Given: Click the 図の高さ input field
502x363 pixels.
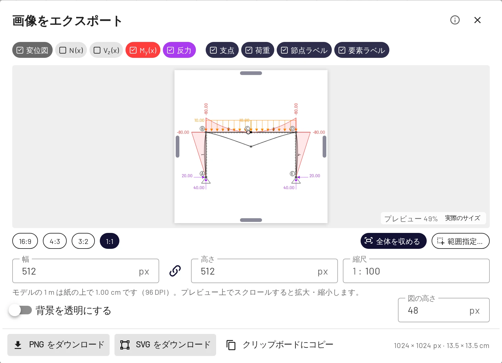Looking at the screenshot, I should coord(444,310).
